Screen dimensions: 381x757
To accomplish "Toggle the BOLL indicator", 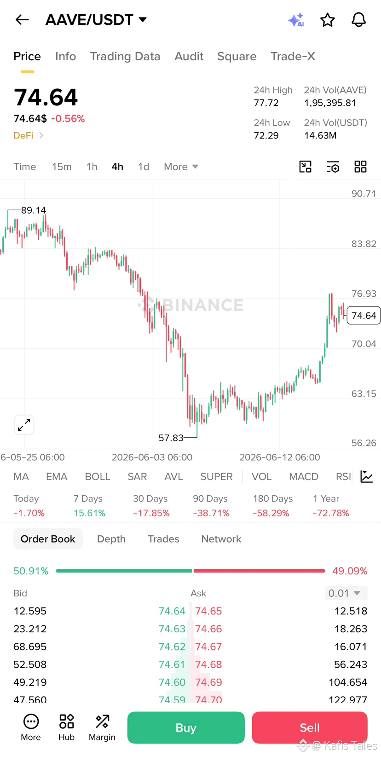I will pos(98,477).
